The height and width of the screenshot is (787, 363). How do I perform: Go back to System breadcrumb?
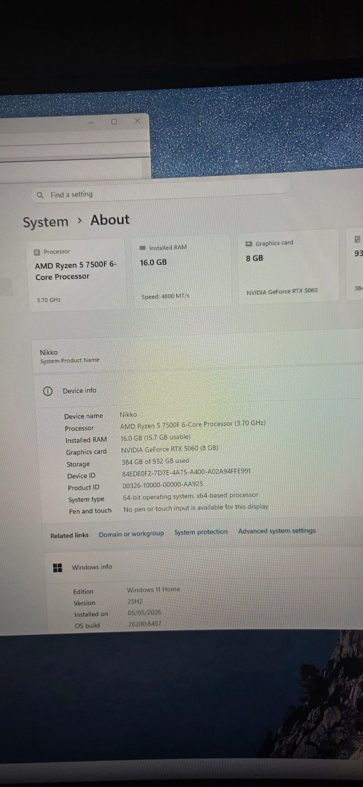point(45,222)
